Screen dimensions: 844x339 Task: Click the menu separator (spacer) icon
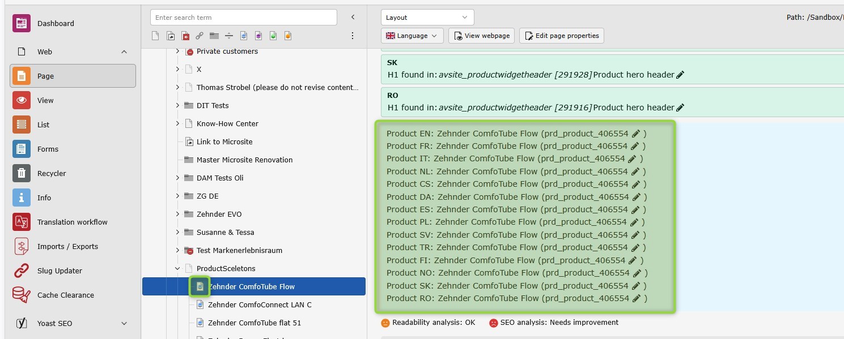tap(229, 36)
